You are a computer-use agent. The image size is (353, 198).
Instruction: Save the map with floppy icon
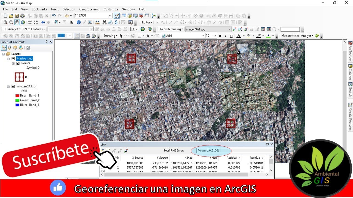(17, 16)
